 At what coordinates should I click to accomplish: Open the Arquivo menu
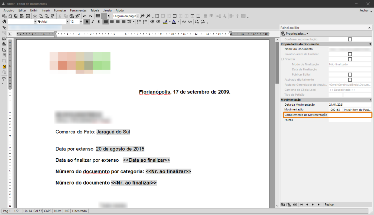click(x=9, y=10)
